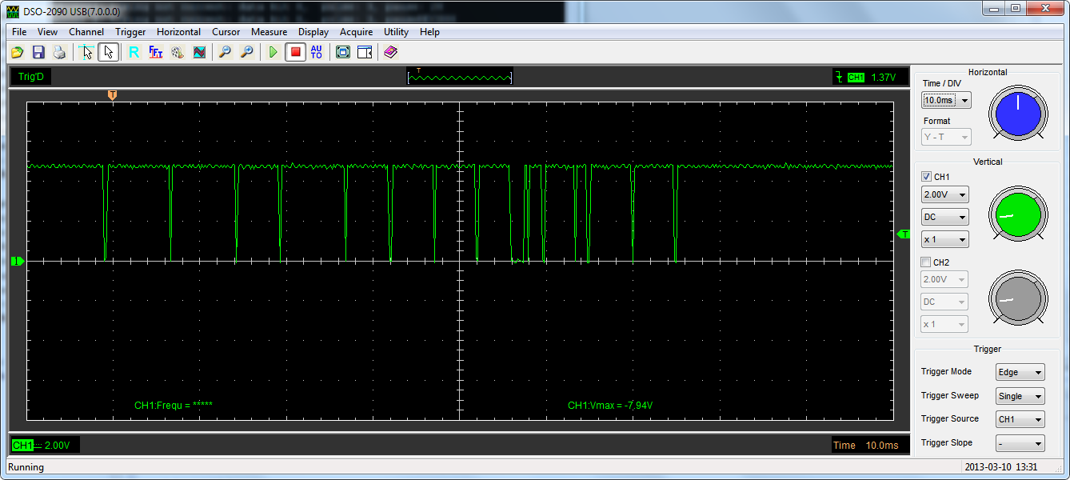Screen dimensions: 1070x480
Task: Click the Trig'D status indicator
Action: coord(32,78)
